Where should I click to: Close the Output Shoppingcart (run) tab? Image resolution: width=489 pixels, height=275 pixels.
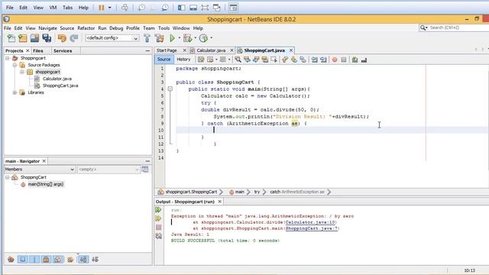219,202
